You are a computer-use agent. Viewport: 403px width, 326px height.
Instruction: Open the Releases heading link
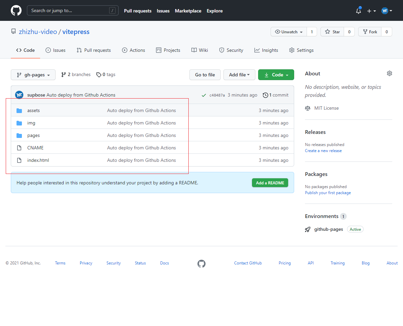tap(315, 132)
